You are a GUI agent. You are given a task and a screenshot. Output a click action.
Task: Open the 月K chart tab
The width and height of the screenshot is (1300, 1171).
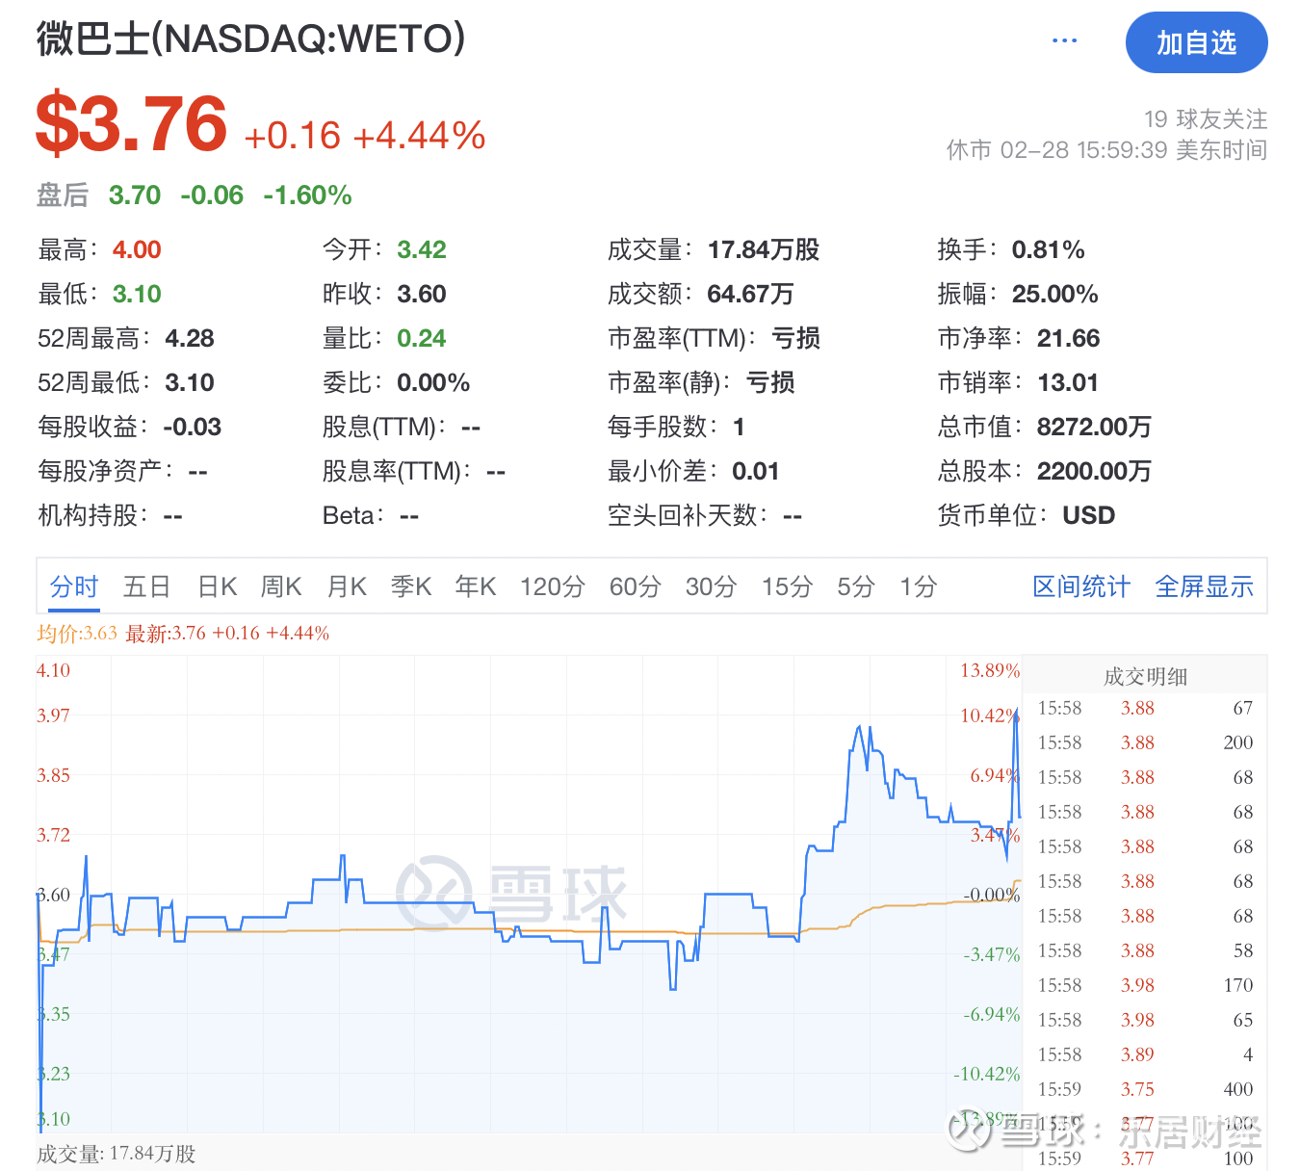(x=347, y=586)
